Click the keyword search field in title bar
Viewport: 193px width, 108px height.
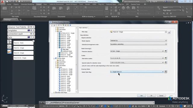(134, 1)
